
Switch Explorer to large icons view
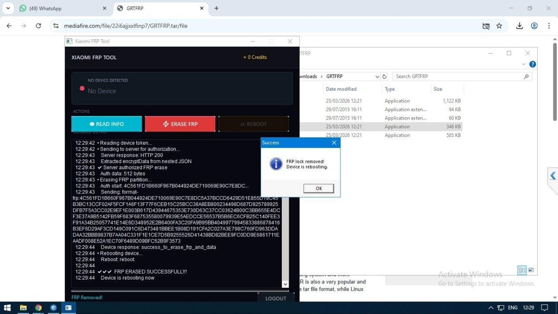click(x=531, y=270)
